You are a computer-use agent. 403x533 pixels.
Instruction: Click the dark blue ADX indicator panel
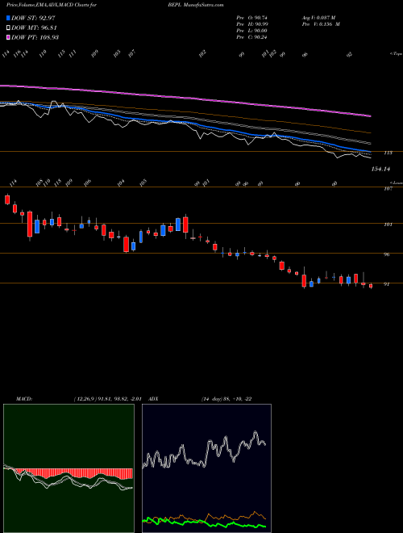[x=206, y=468]
